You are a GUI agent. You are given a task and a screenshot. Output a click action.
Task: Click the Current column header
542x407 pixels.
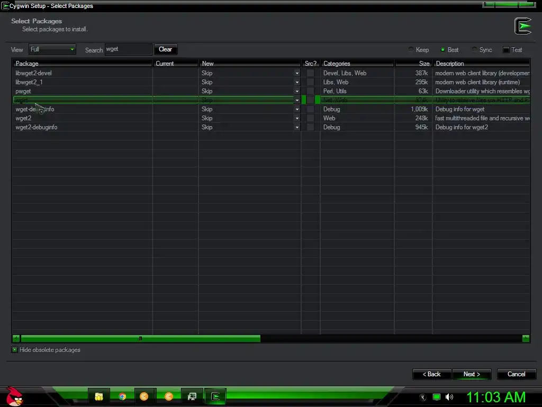(175, 64)
